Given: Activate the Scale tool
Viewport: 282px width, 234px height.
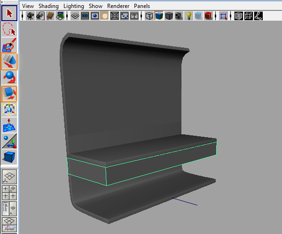Looking at the screenshot, I should coord(9,94).
